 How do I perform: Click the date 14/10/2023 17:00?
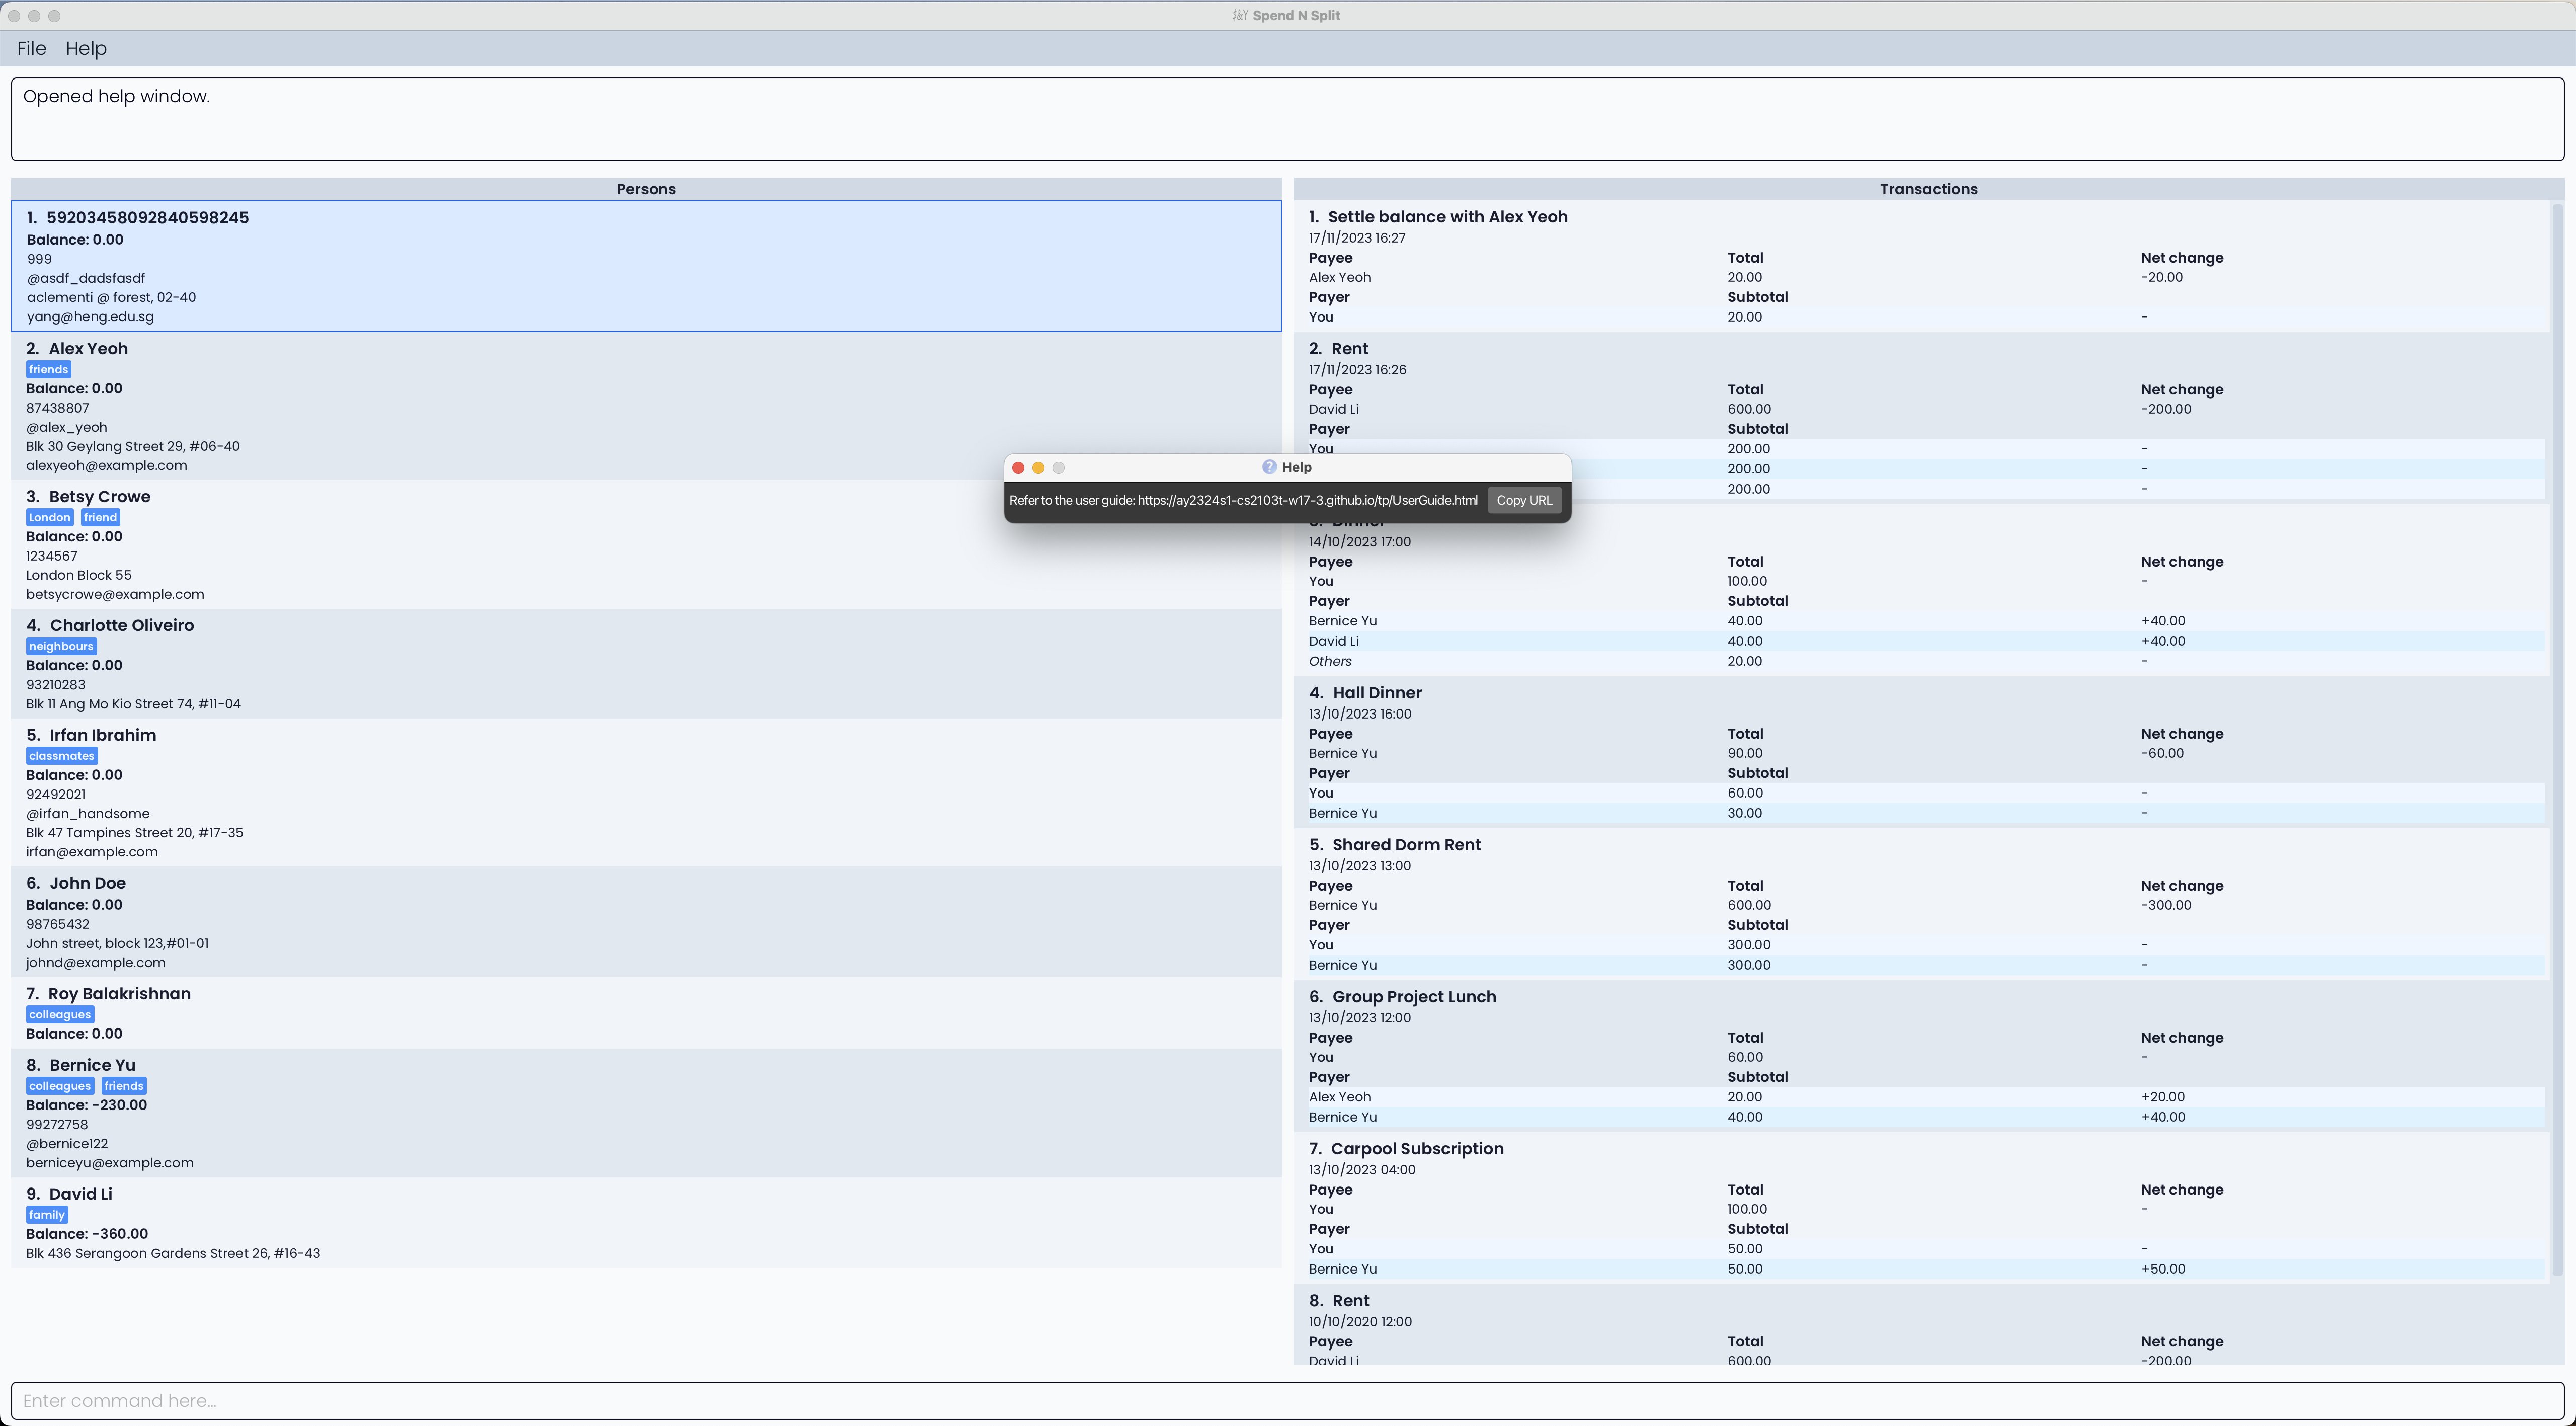(x=1360, y=541)
